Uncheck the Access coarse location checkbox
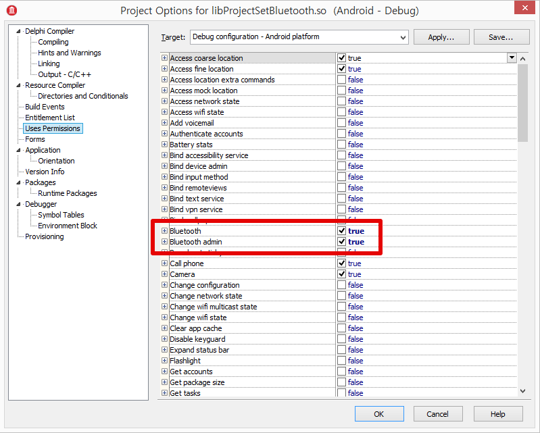Image resolution: width=540 pixels, height=433 pixels. 341,58
